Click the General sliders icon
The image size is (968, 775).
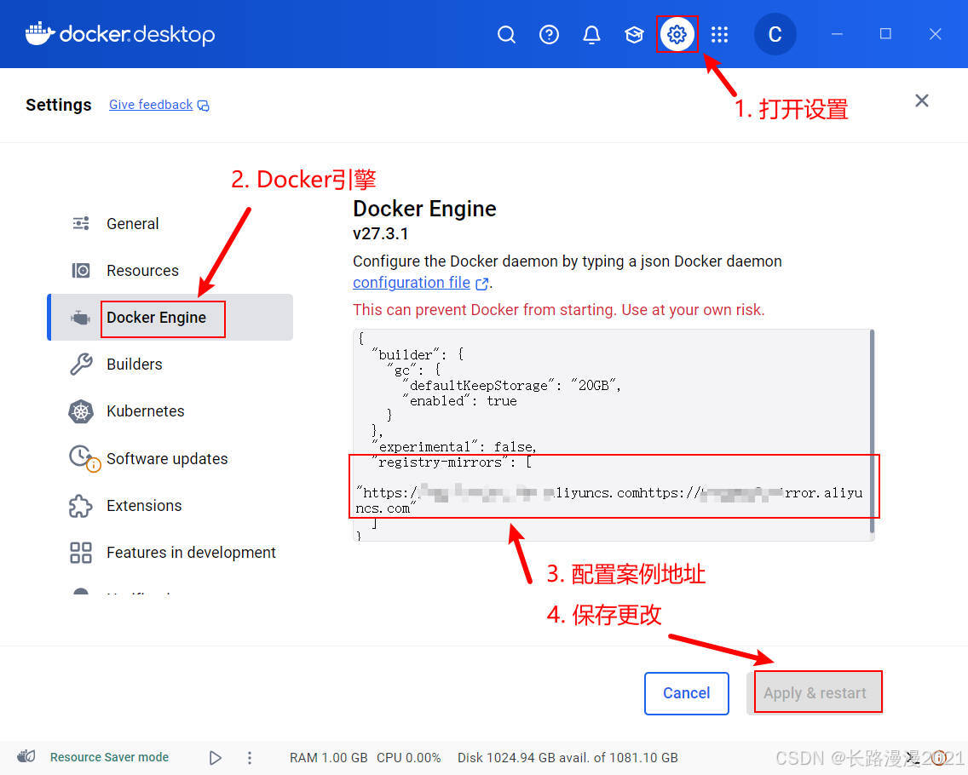81,223
